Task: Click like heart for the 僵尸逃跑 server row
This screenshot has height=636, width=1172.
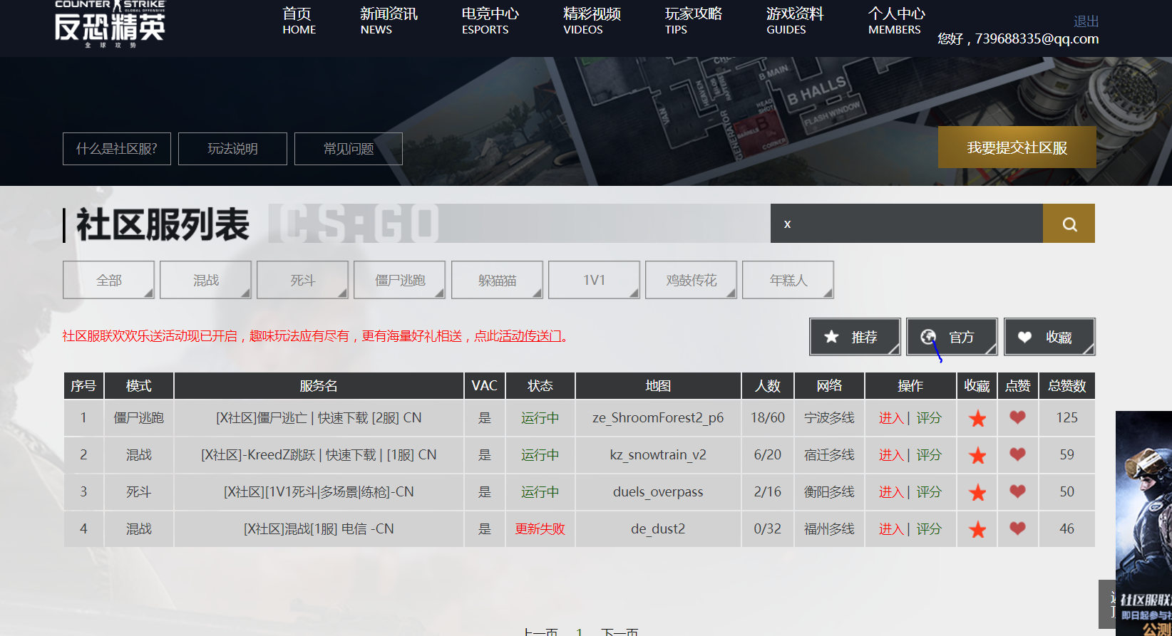Action: click(1017, 417)
